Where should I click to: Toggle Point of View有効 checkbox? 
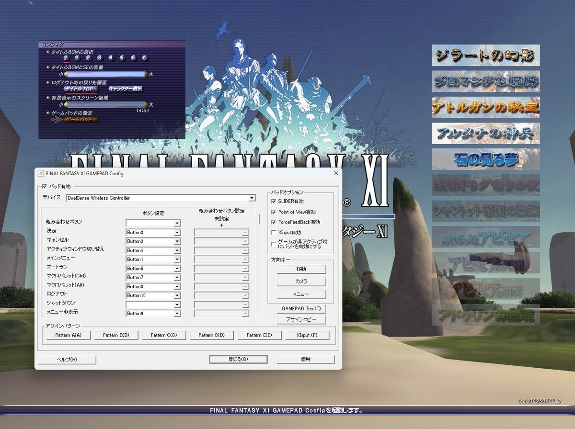click(x=274, y=212)
